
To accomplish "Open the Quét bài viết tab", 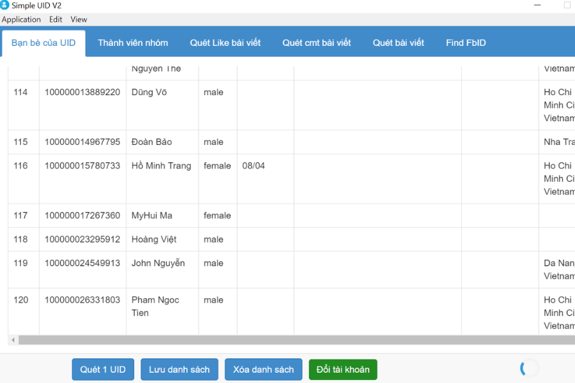I will pyautogui.click(x=398, y=43).
